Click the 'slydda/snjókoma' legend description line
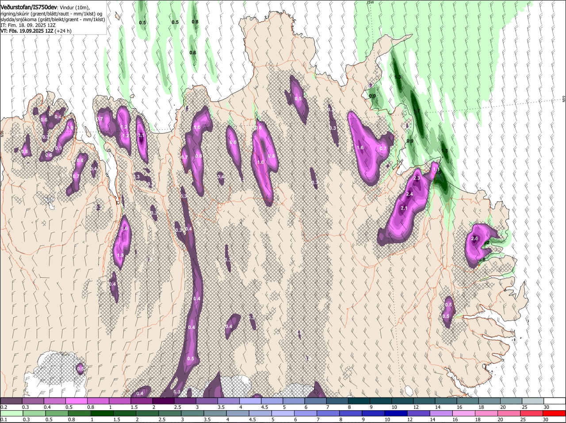 [53, 19]
